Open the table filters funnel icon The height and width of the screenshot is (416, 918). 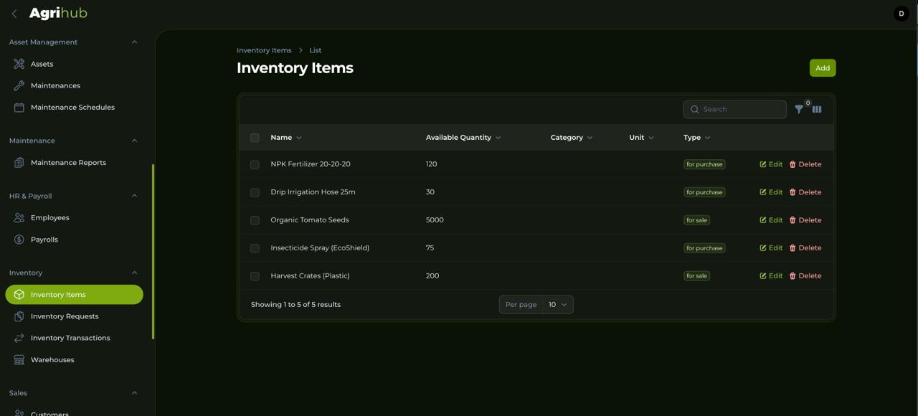tap(799, 110)
